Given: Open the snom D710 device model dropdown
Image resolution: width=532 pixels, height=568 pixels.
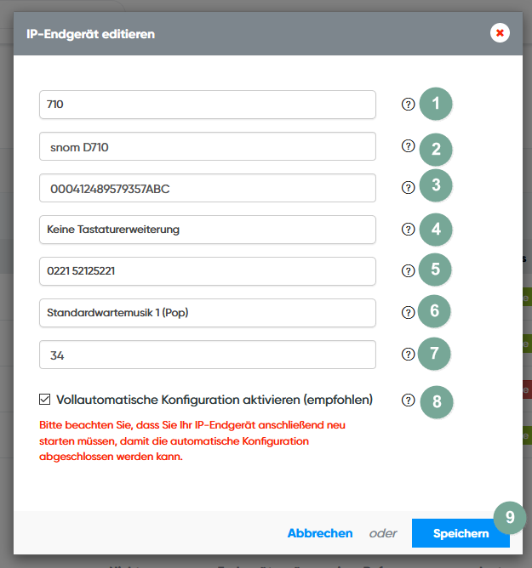Looking at the screenshot, I should [x=207, y=146].
